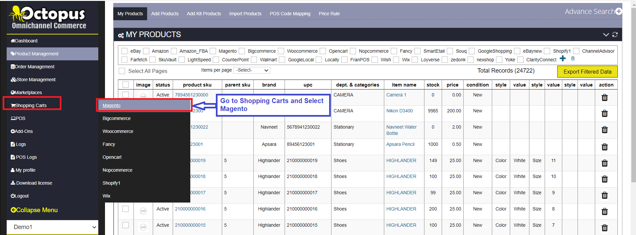This screenshot has width=636, height=235.
Task: Delete Nikon D3400 product row
Action: [x=604, y=113]
